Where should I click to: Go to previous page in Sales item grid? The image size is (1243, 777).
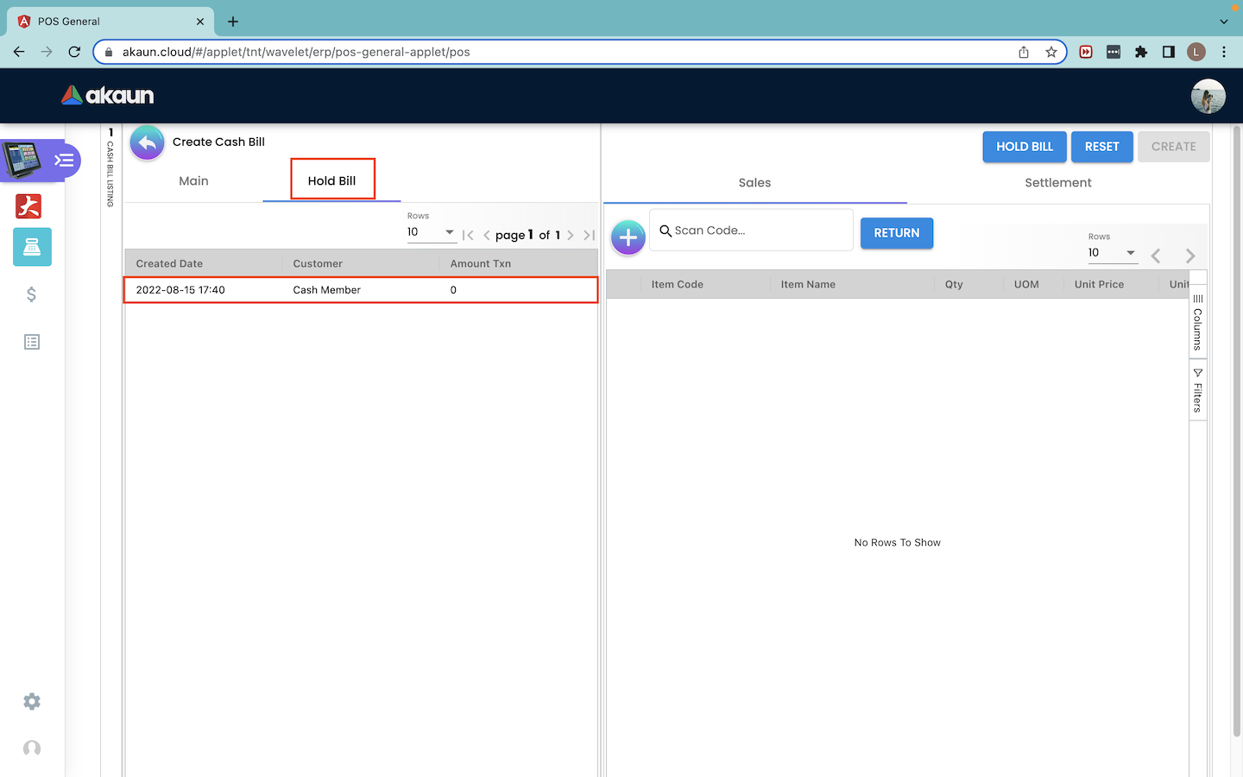[1156, 256]
